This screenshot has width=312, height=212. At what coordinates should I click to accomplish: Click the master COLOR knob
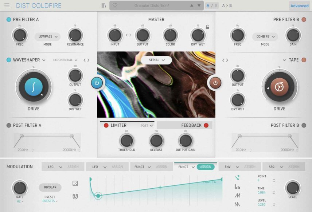[x=170, y=35]
